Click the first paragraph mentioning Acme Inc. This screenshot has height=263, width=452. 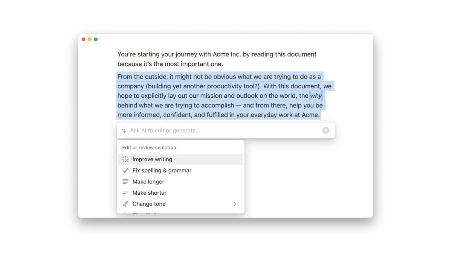coord(217,59)
